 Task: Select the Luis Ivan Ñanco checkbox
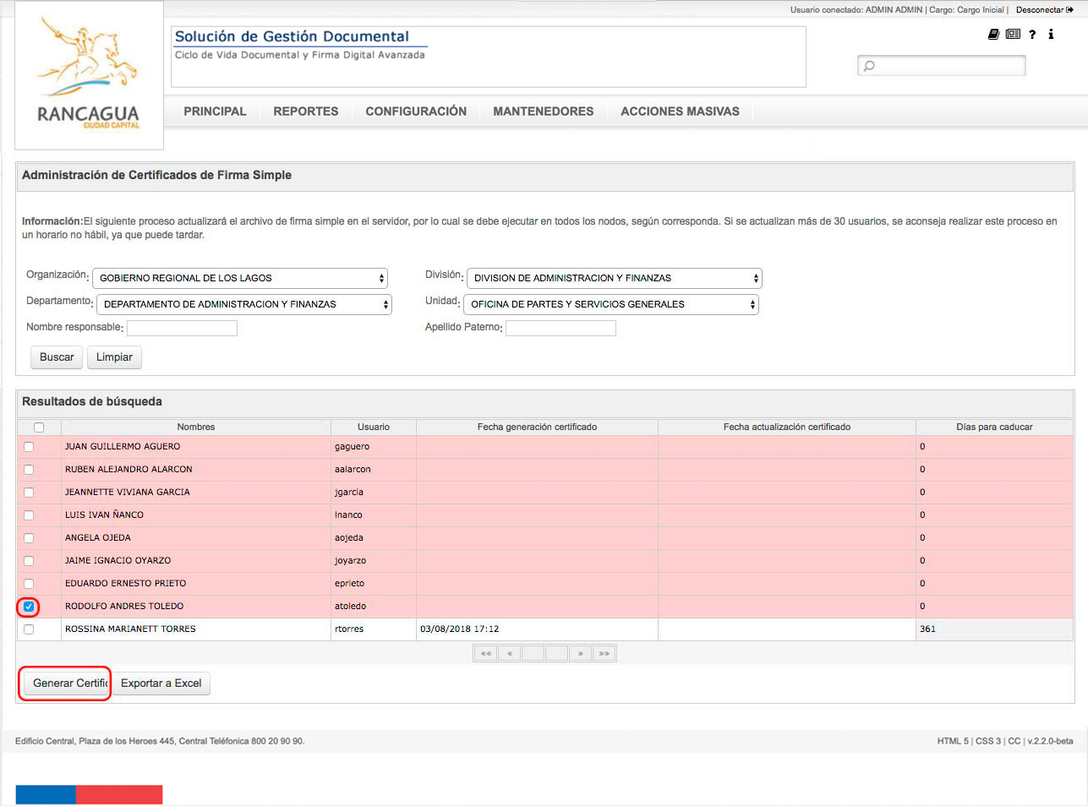(x=29, y=515)
